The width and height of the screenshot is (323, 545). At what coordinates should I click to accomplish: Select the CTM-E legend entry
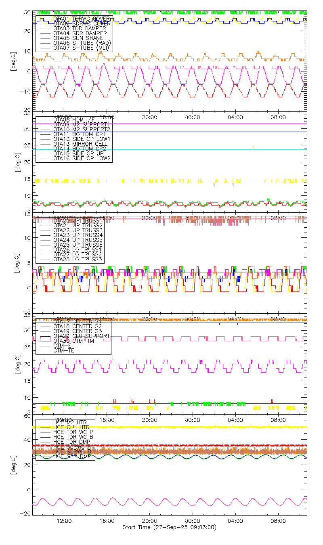tap(62, 346)
